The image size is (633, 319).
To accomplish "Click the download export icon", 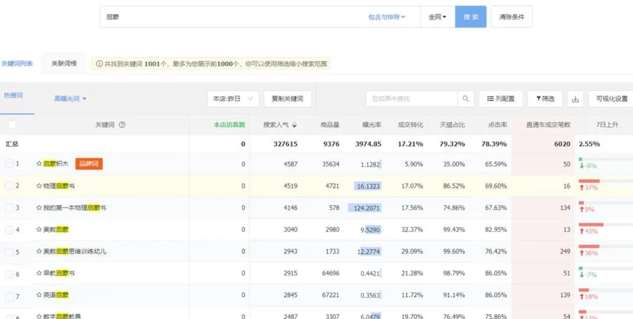I will pyautogui.click(x=575, y=99).
